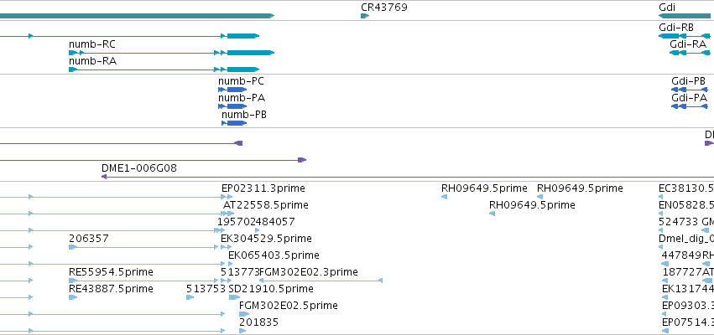This screenshot has width=714, height=335.
Task: Click the numb-PB protein feature glyph
Action: (x=234, y=123)
